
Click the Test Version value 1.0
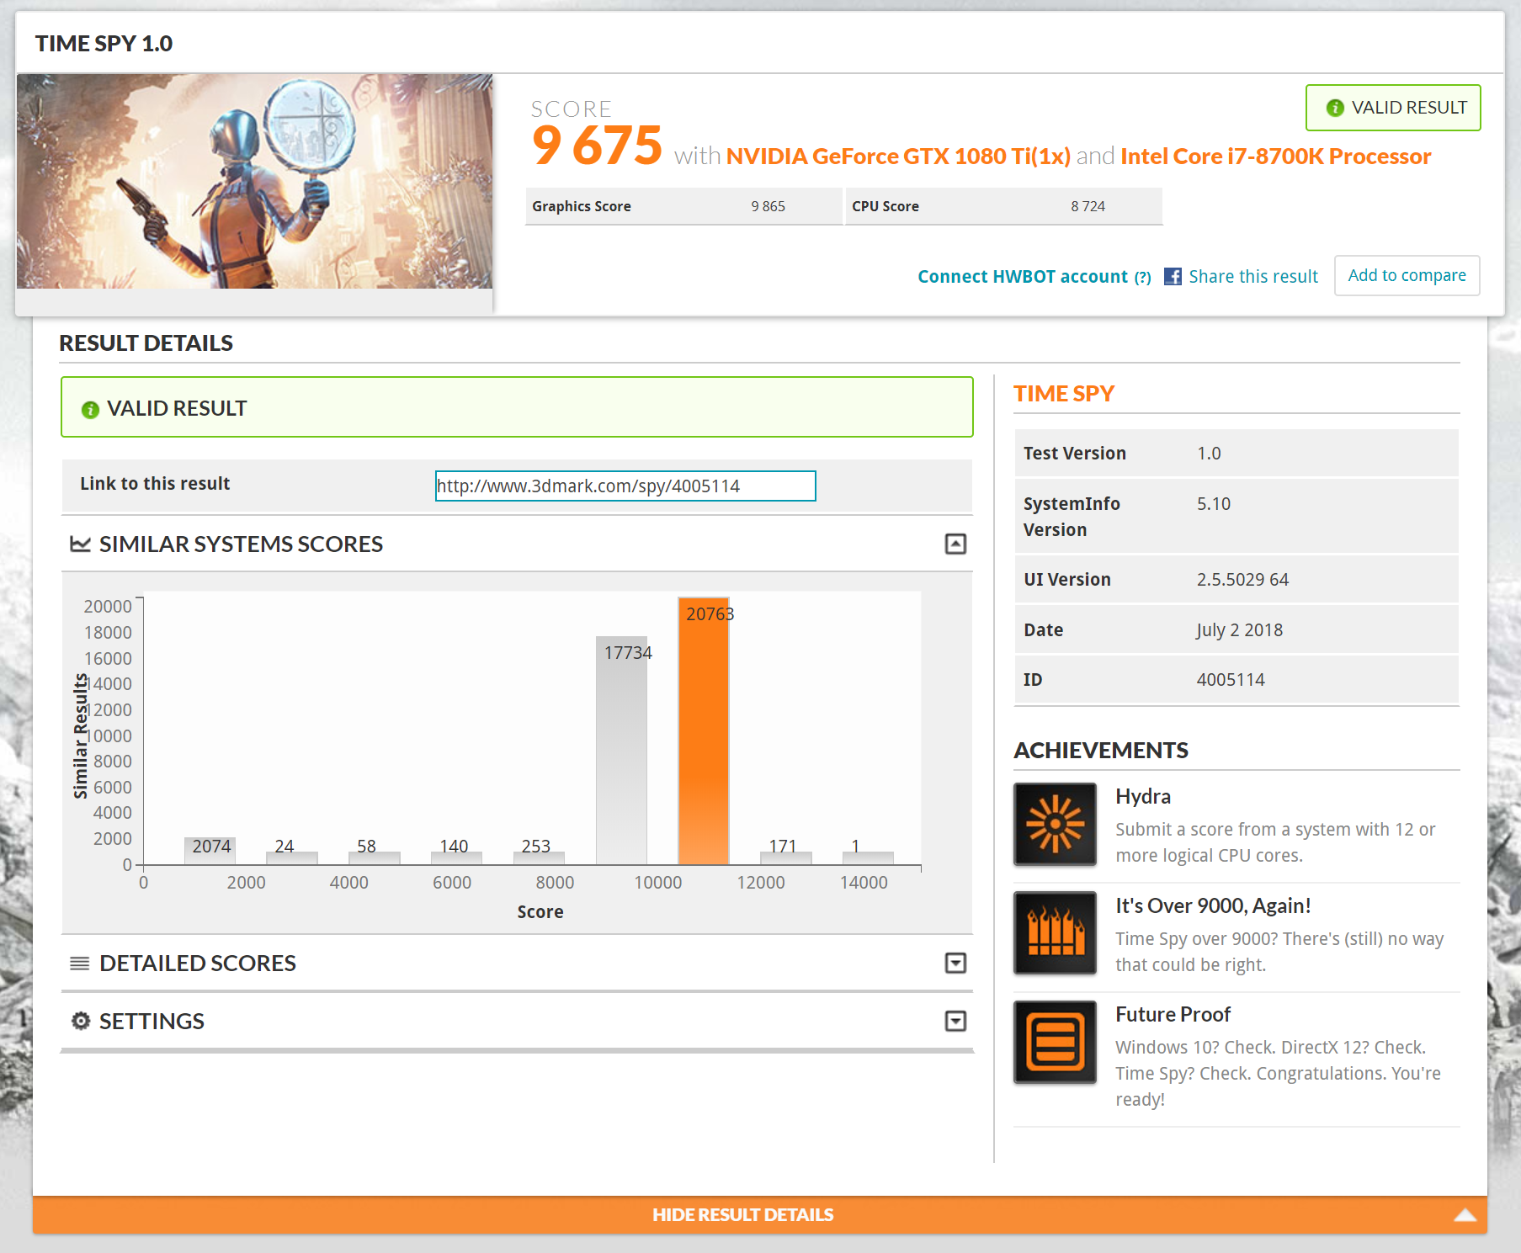coord(1209,454)
